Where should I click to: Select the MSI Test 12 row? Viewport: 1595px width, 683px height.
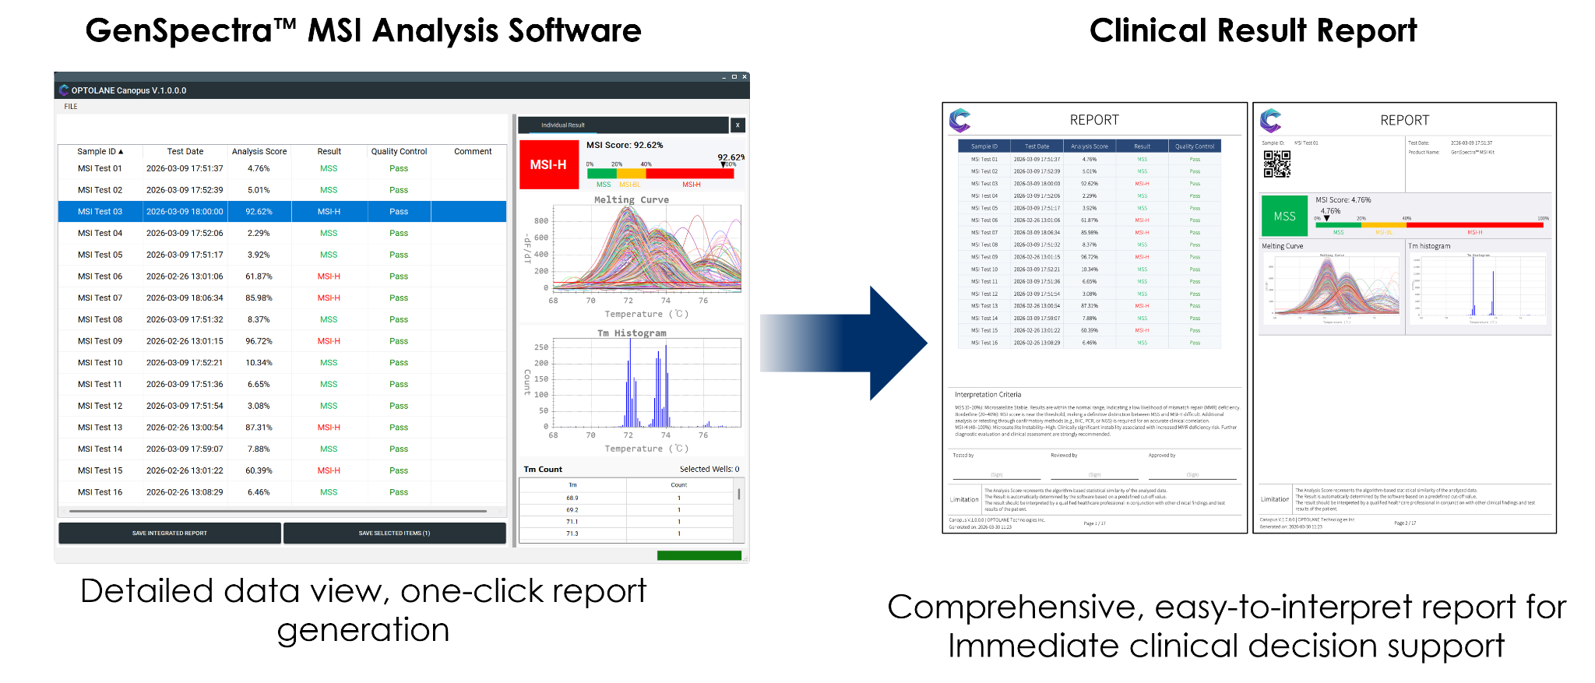tap(283, 406)
